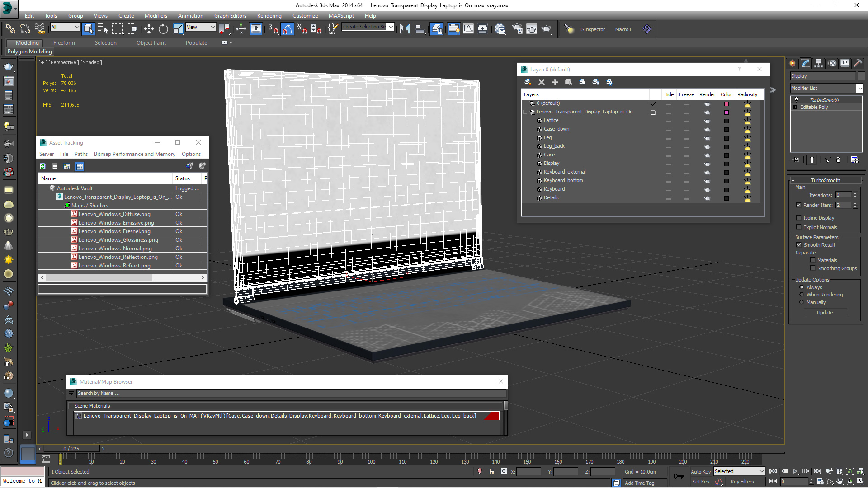Click Lattice layer color swatch

pos(726,121)
